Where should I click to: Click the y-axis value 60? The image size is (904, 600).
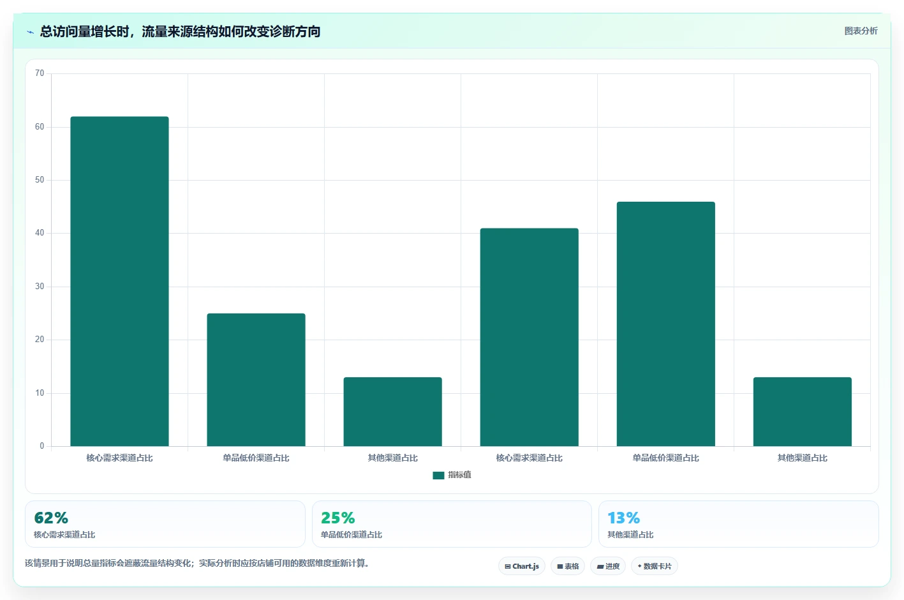tap(40, 127)
